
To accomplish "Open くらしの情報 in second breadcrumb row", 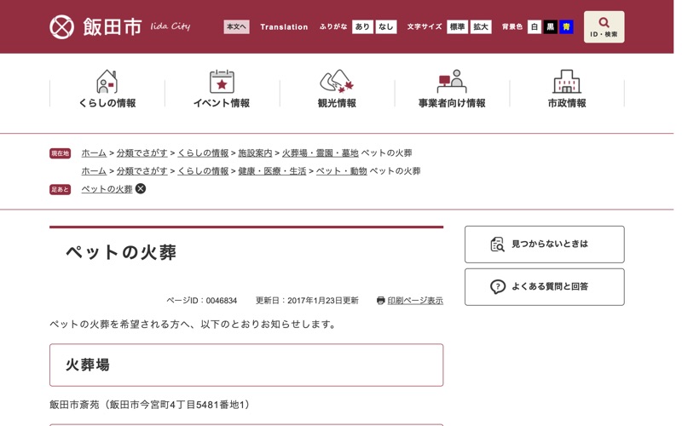I will click(x=203, y=171).
